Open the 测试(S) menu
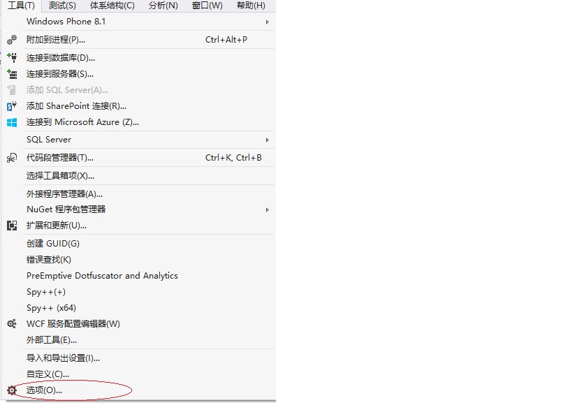The image size is (572, 412). click(x=62, y=6)
